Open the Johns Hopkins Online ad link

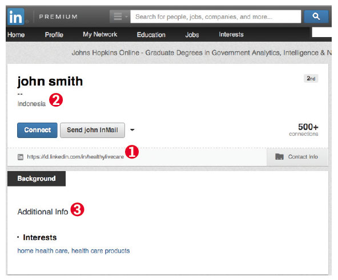coord(202,53)
